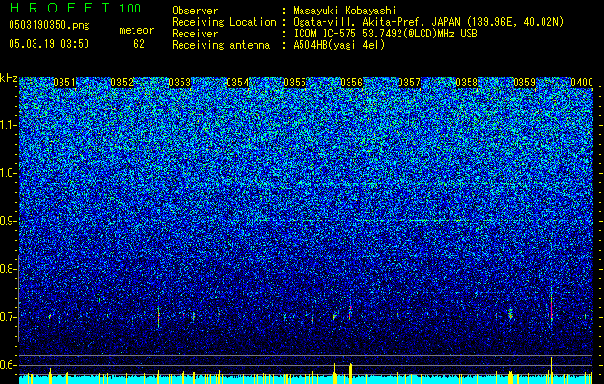The image size is (604, 384).
Task: Click the Receiving antenna label
Action: [221, 45]
